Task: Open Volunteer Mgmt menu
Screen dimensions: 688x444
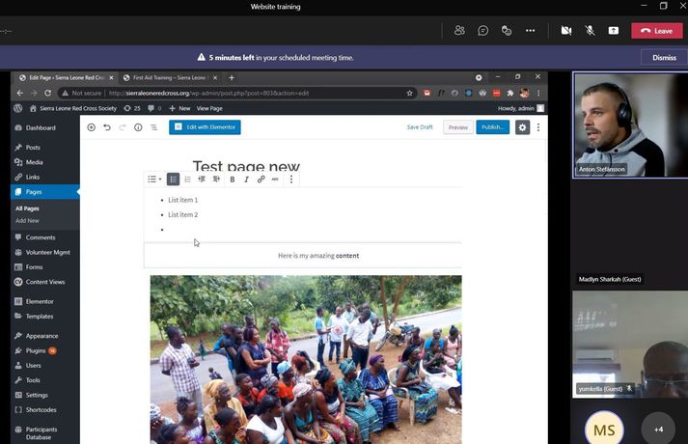Action: [x=45, y=252]
